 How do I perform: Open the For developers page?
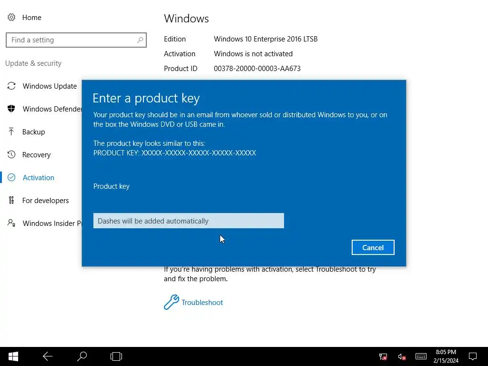click(x=45, y=201)
